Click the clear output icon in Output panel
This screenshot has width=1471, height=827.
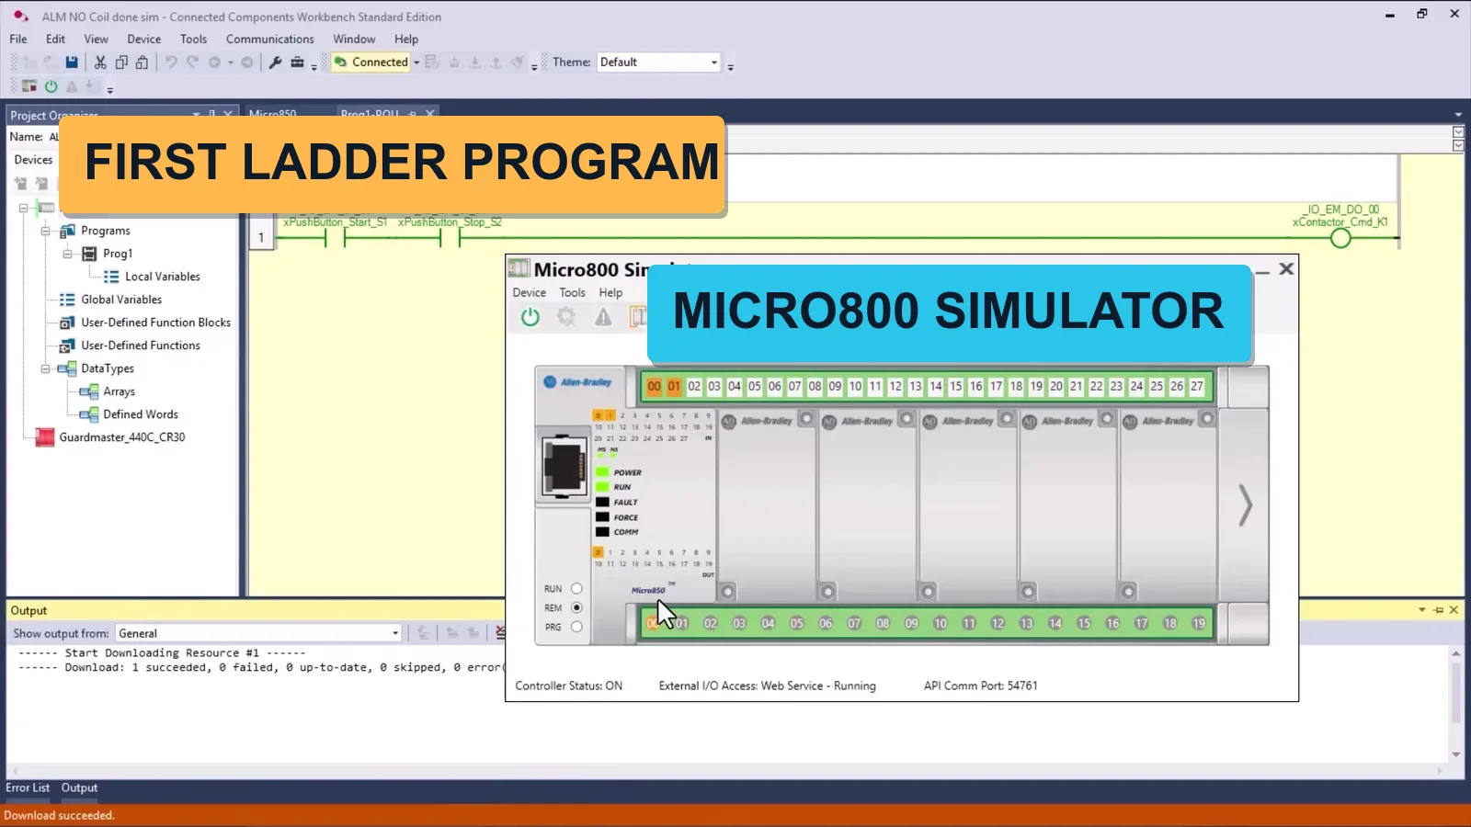(500, 632)
